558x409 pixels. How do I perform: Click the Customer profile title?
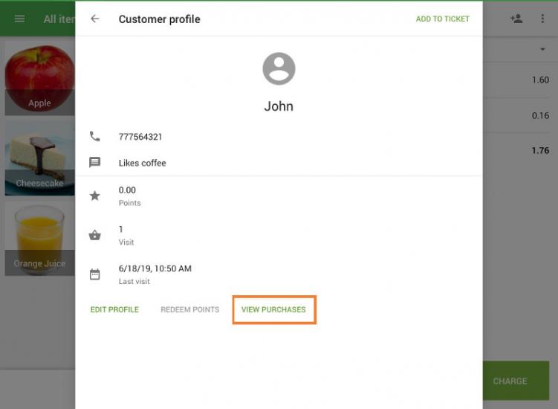[160, 19]
